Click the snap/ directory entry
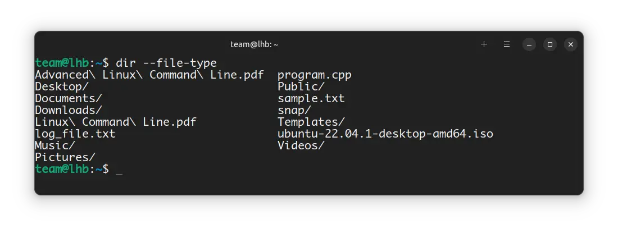 pyautogui.click(x=294, y=110)
